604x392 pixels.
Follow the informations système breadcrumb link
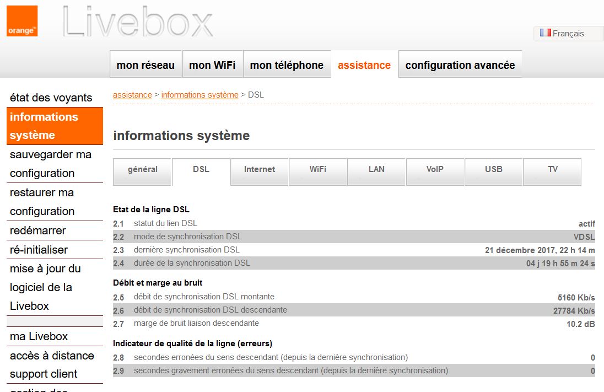pos(199,95)
